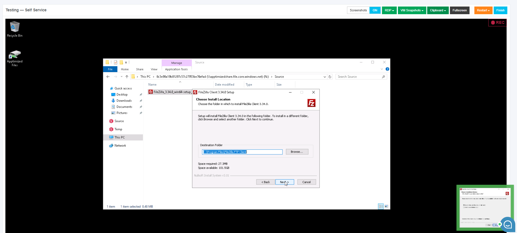Toggle Screenshots ON switch
Image resolution: width=517 pixels, height=233 pixels.
tap(375, 10)
